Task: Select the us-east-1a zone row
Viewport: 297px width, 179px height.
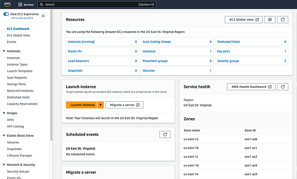Action: coord(236,139)
